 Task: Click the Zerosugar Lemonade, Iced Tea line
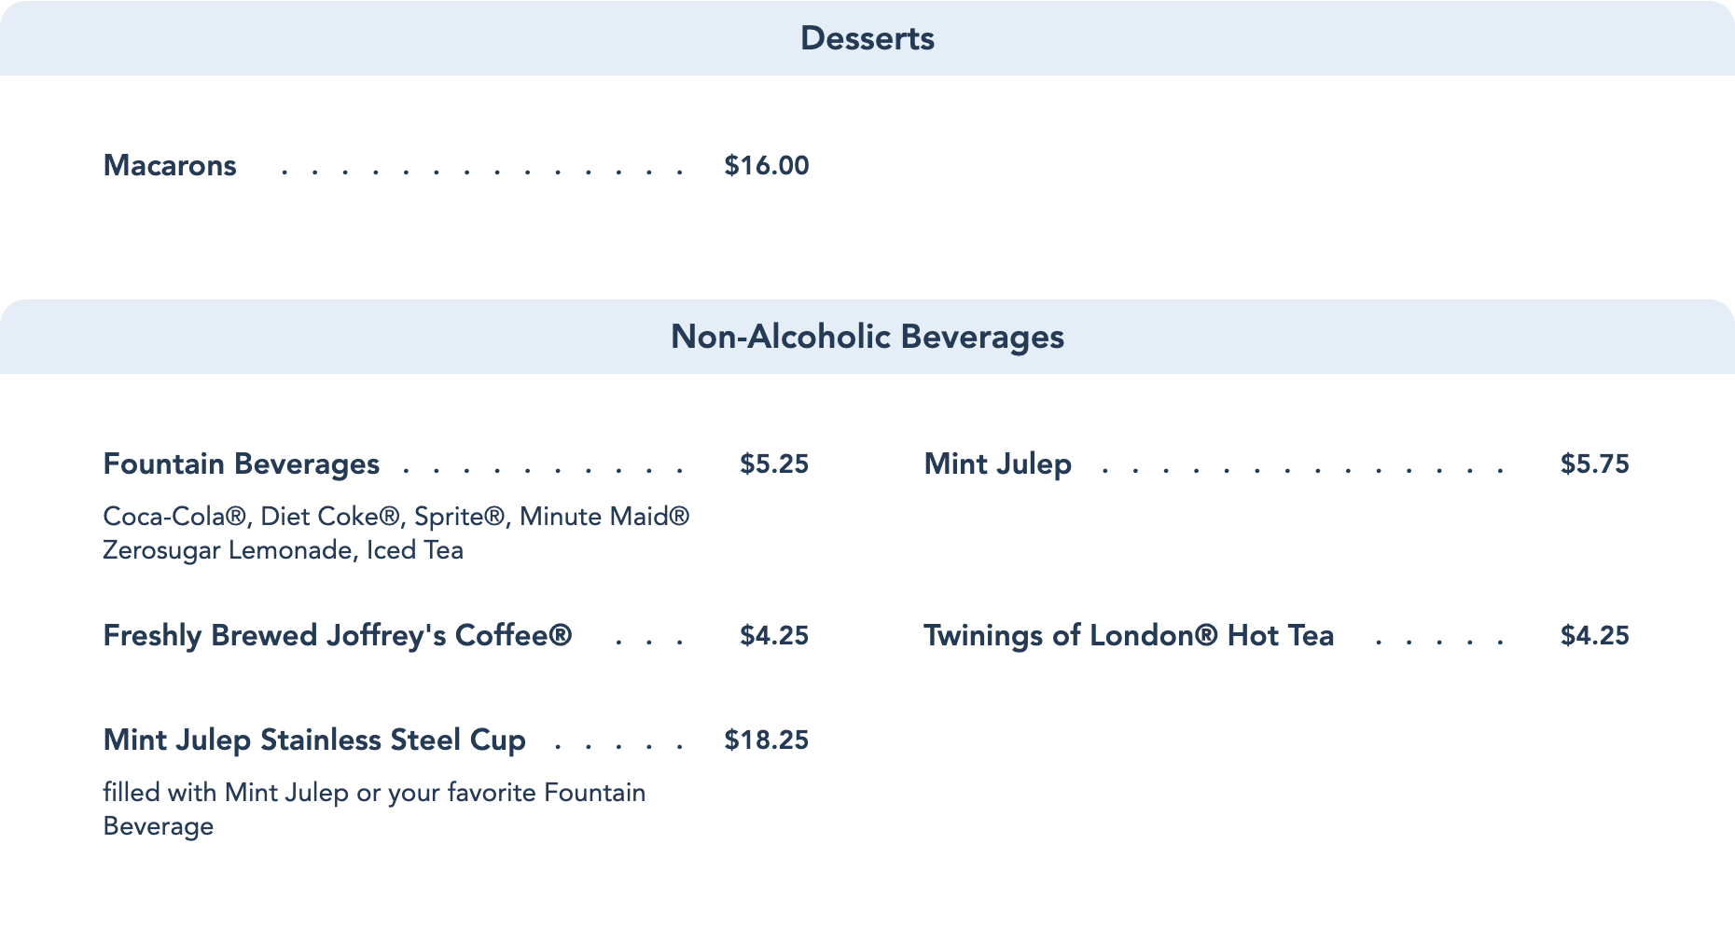283,550
